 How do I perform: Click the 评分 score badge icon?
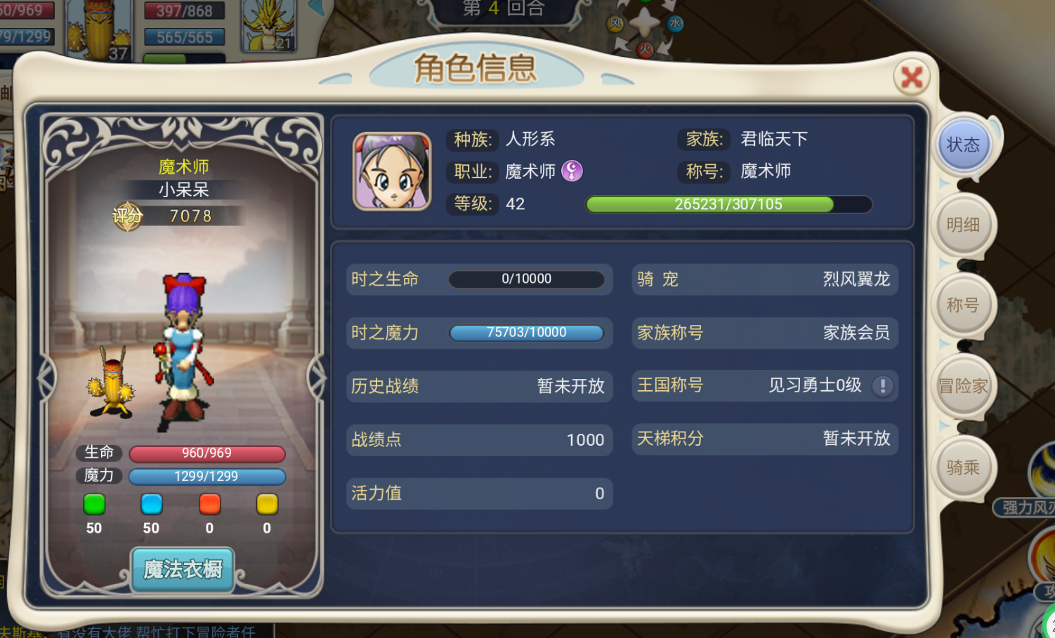(x=127, y=216)
